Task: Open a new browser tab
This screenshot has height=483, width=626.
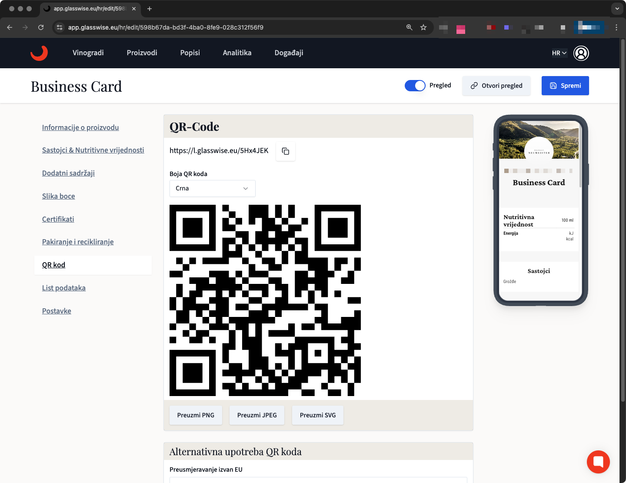Action: pyautogui.click(x=150, y=9)
